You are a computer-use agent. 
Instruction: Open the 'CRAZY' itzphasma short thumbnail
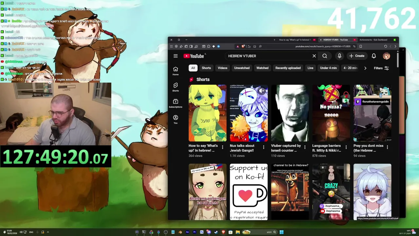(x=331, y=192)
